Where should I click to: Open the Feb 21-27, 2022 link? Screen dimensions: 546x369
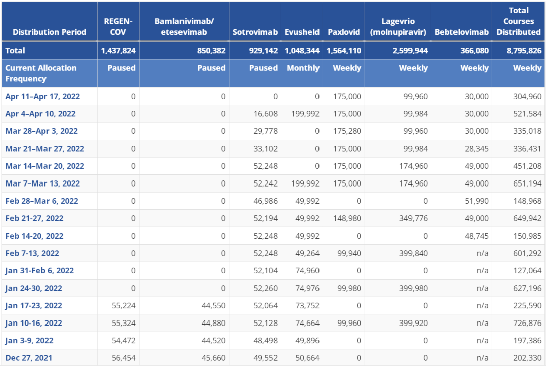(x=34, y=218)
